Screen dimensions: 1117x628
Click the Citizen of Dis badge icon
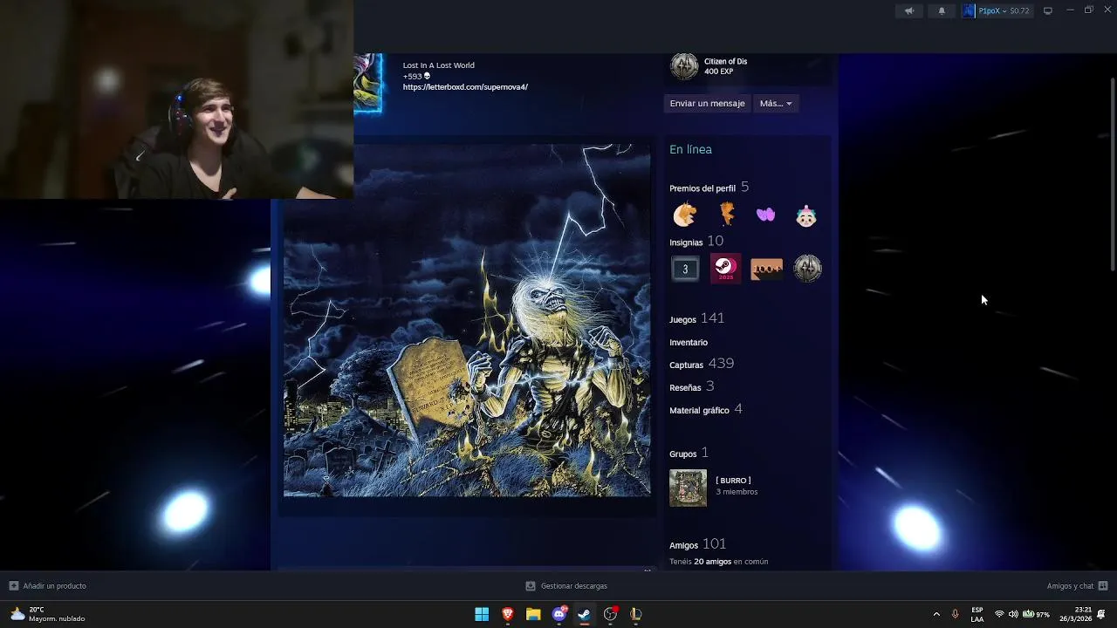click(684, 66)
